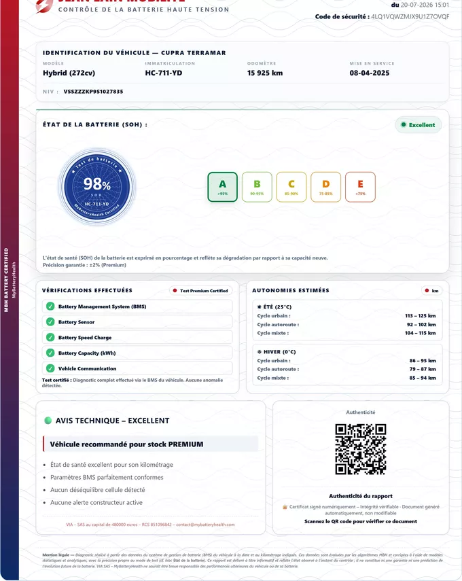Image resolution: width=462 pixels, height=581 pixels.
Task: Click the blue 98% SOH certification seal
Action: (x=97, y=187)
